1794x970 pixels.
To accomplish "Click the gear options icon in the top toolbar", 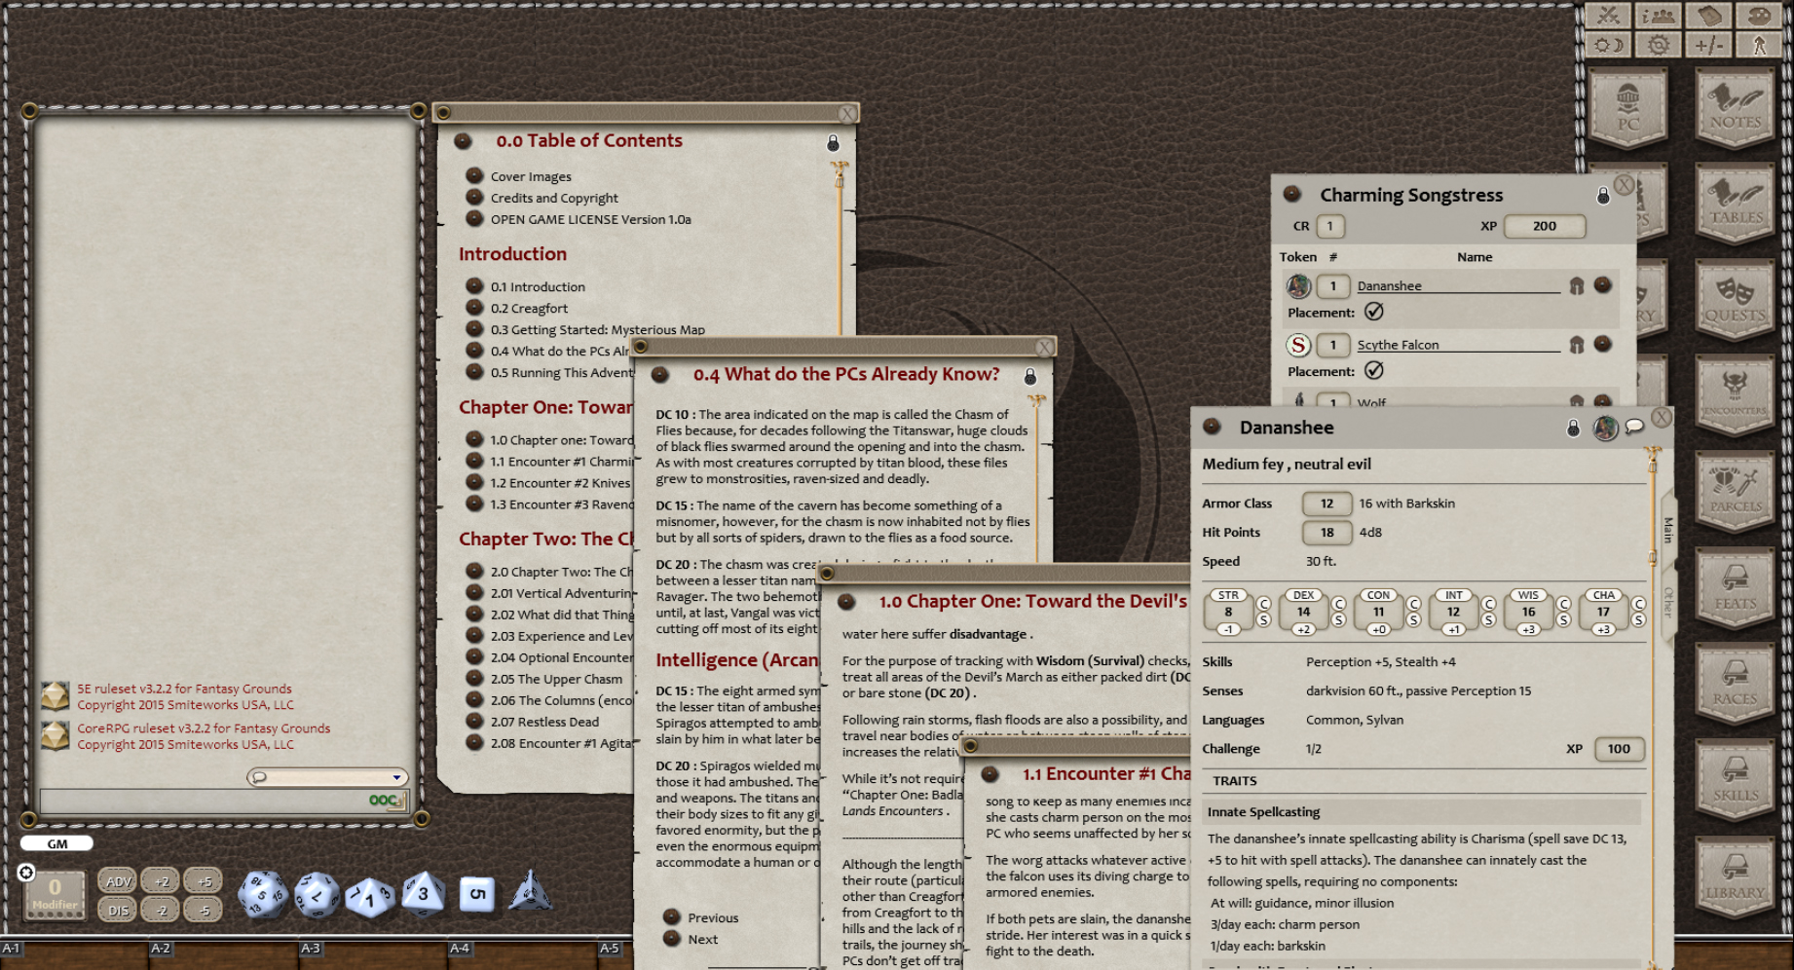I will pos(1657,43).
